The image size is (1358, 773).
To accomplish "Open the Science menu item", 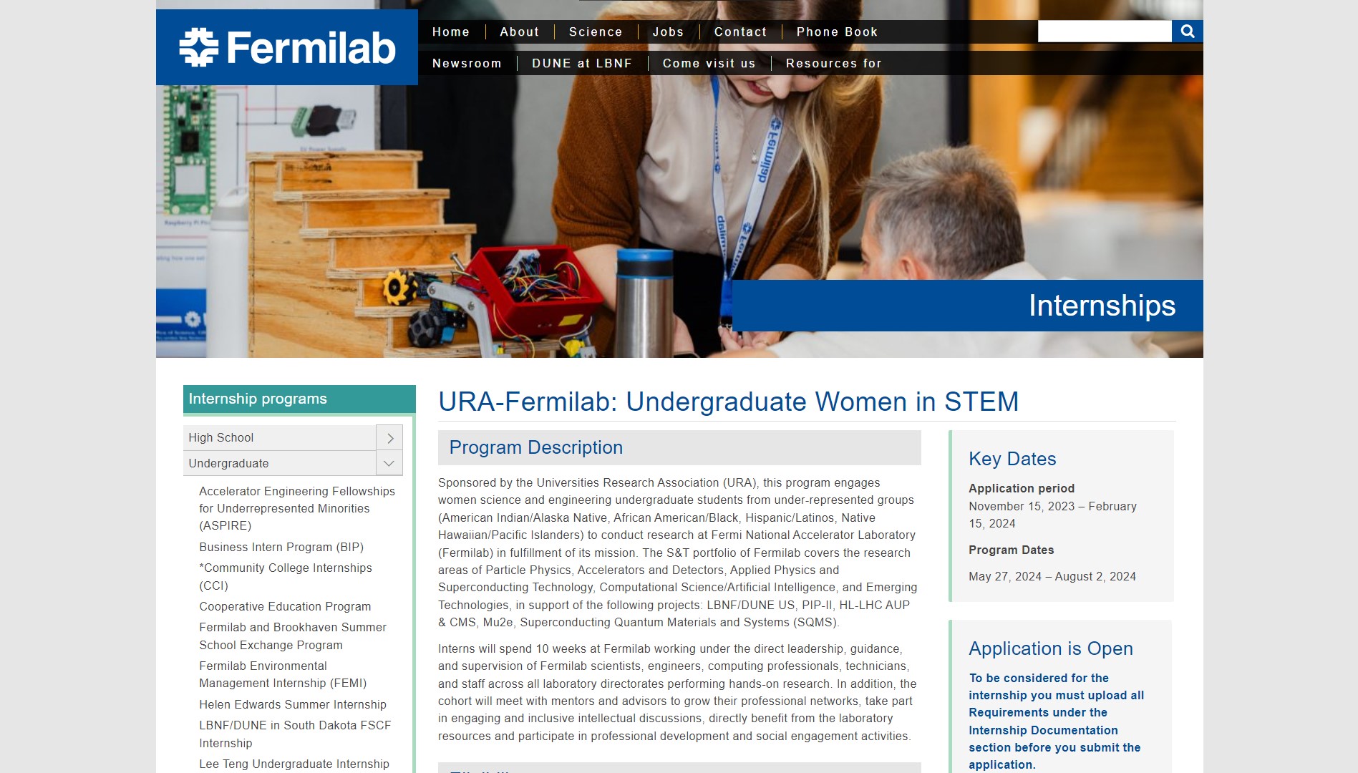I will [595, 32].
